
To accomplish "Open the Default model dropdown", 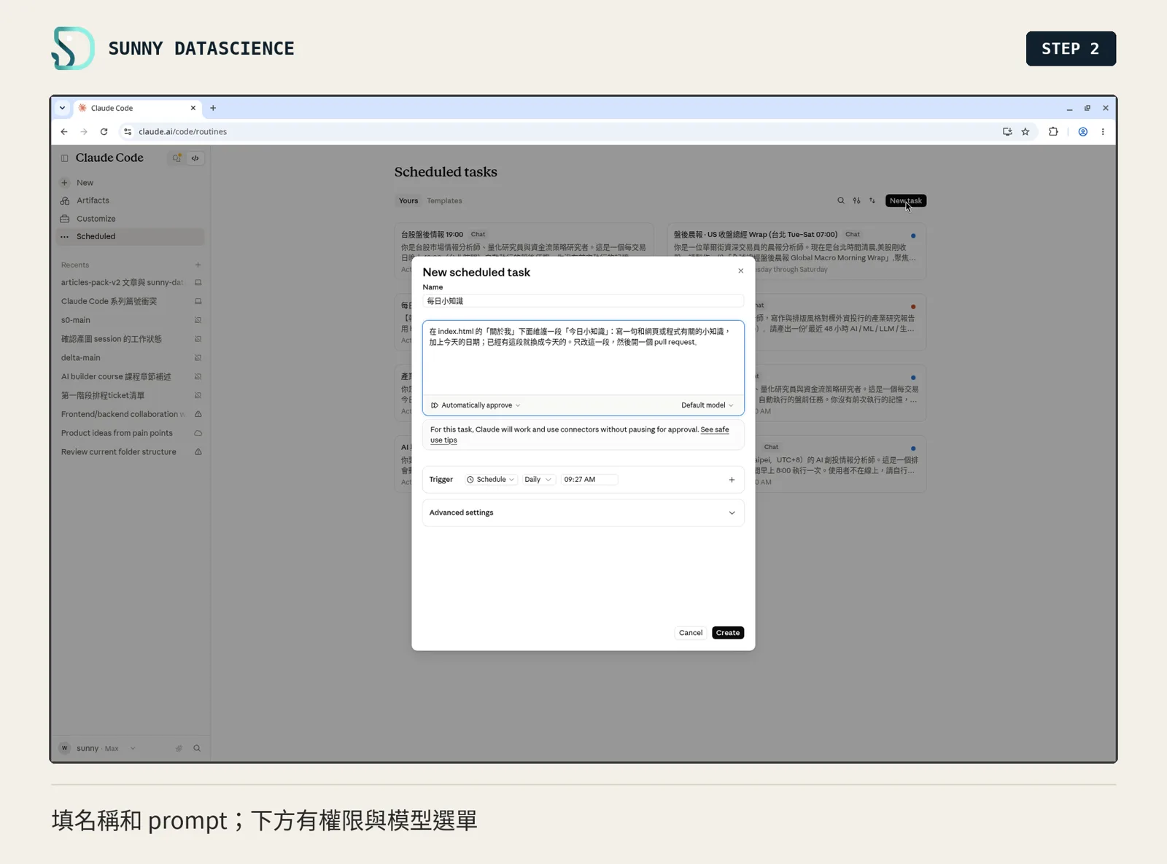I will (707, 405).
